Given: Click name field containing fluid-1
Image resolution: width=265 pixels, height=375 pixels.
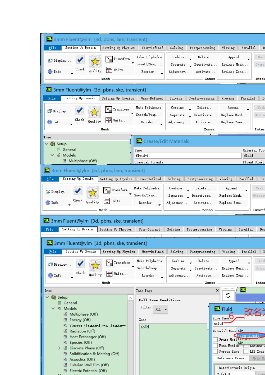Looking at the screenshot, I should click(x=188, y=156).
